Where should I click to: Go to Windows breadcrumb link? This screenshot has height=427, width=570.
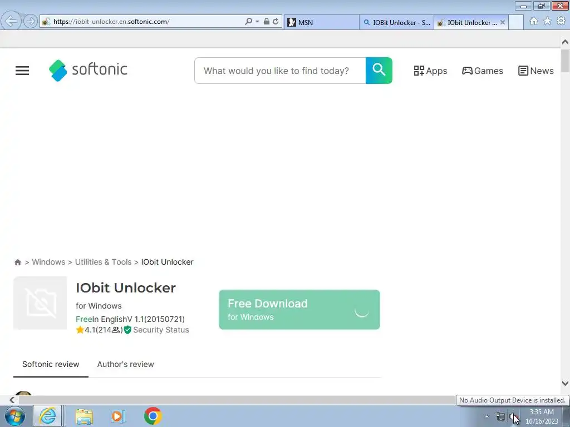click(49, 262)
